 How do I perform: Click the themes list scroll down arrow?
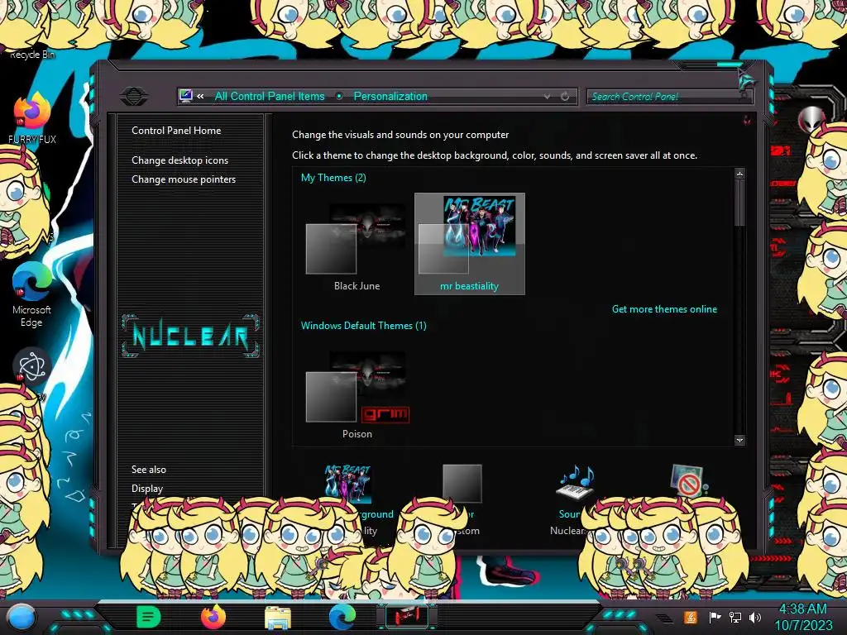tap(739, 440)
